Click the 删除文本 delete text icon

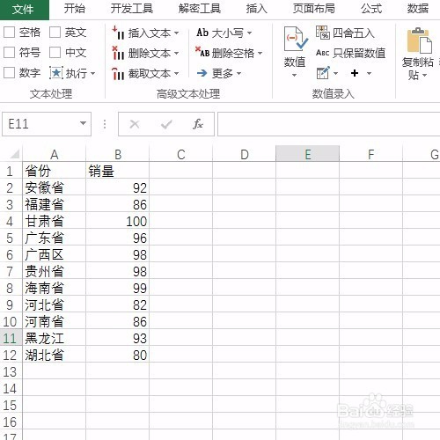[118, 53]
